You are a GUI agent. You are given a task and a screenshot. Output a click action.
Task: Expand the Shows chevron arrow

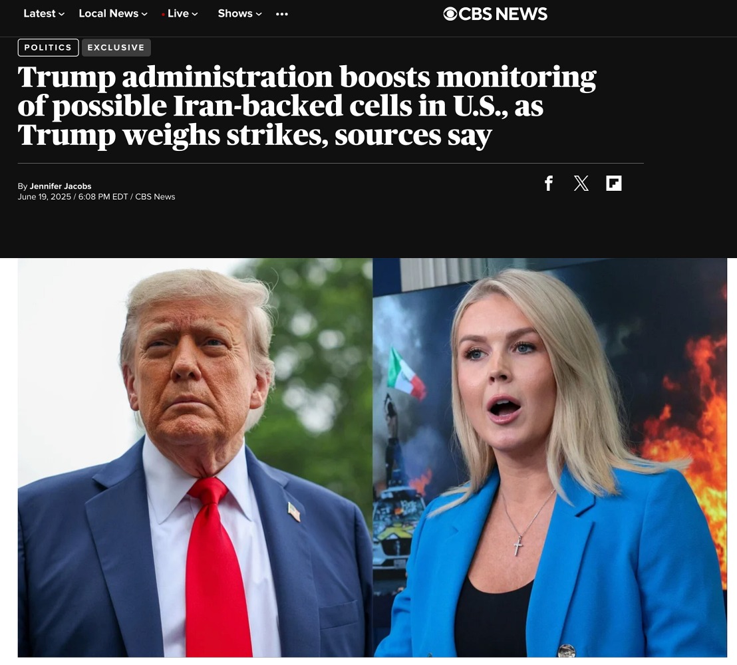[259, 15]
